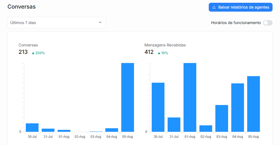
Task: Click the Mensagens Recebidas chart title
Action: click(165, 45)
